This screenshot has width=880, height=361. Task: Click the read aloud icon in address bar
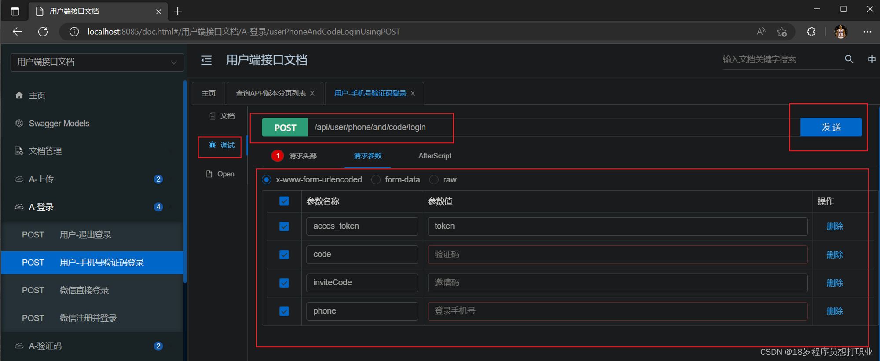761,32
